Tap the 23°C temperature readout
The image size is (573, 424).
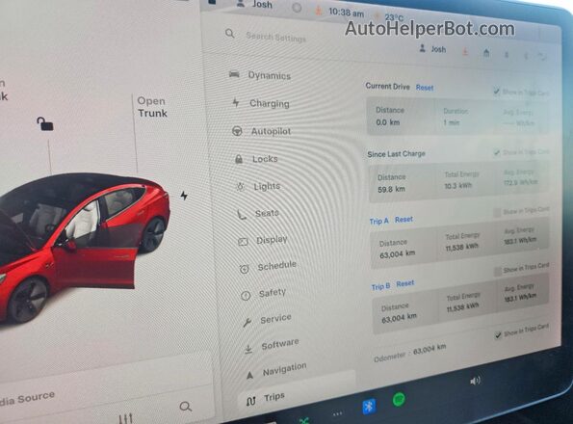click(394, 17)
